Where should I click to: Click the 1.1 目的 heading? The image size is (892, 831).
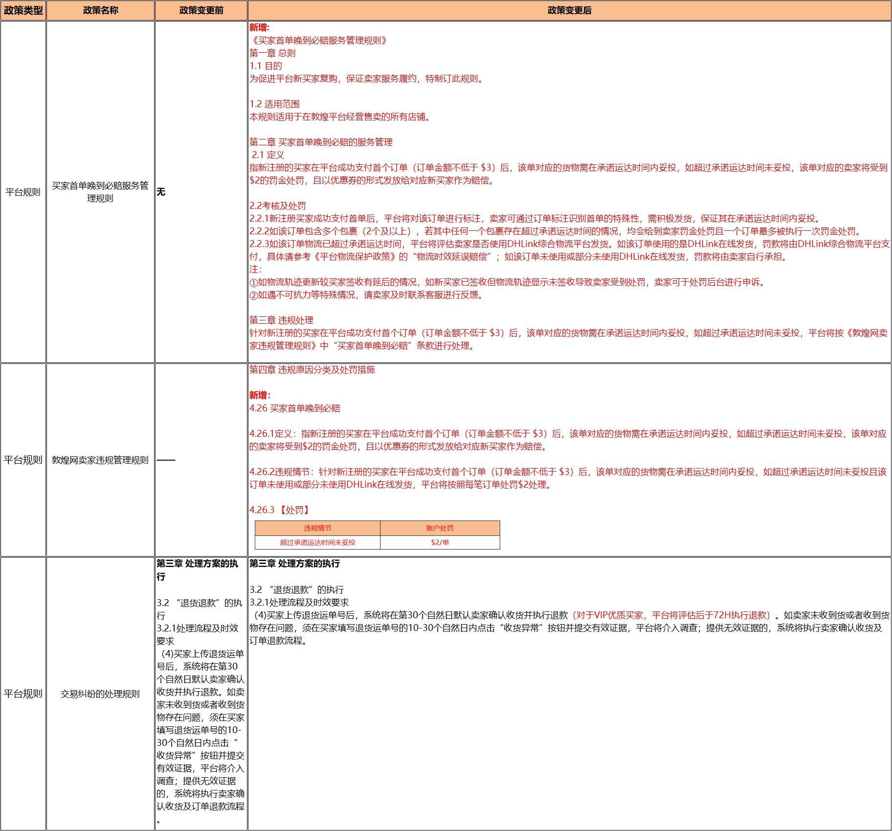[266, 66]
